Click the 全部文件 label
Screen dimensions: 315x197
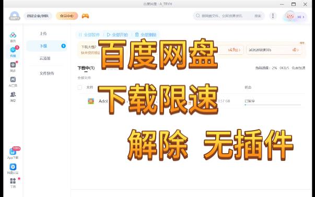coord(84,78)
